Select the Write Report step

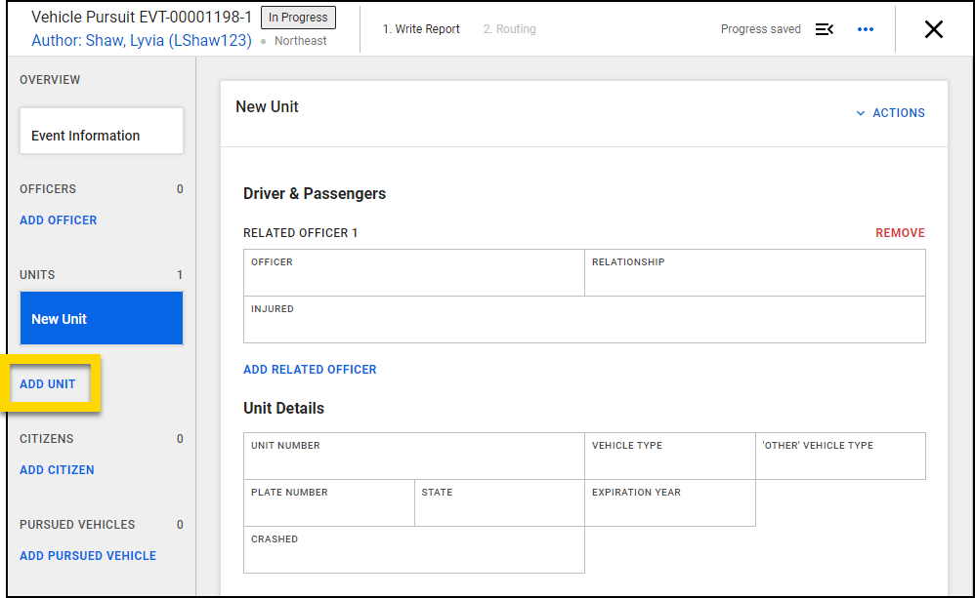421,28
